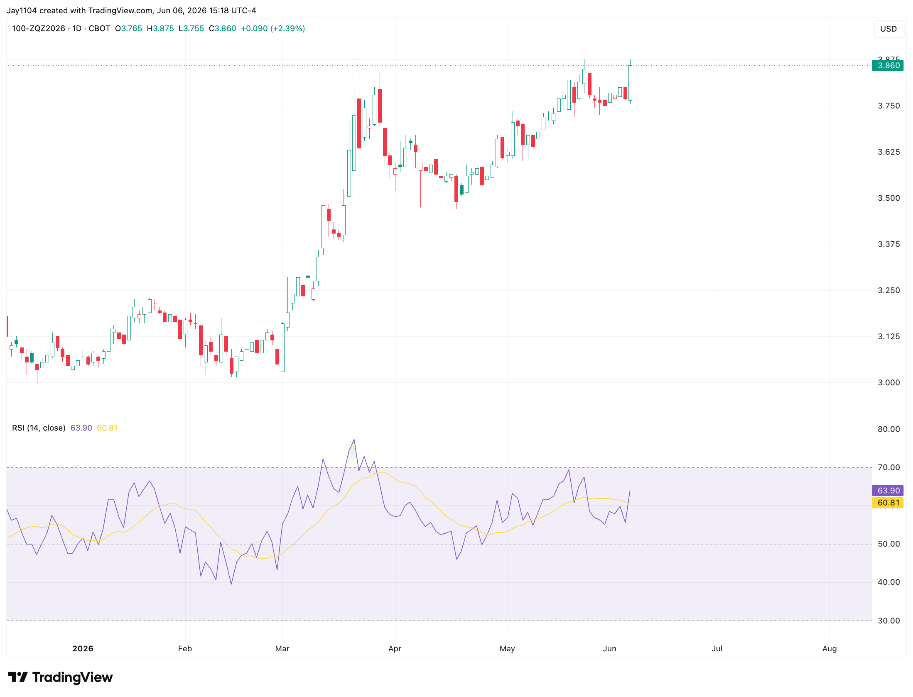Click the TradingView wordmark text
913x697 pixels.
tap(72, 677)
